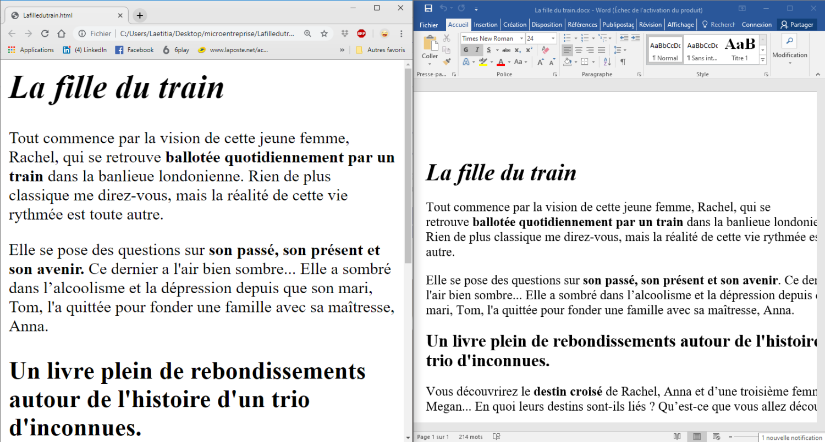
Task: Open the Times New Roman font dropdown
Action: 521,38
